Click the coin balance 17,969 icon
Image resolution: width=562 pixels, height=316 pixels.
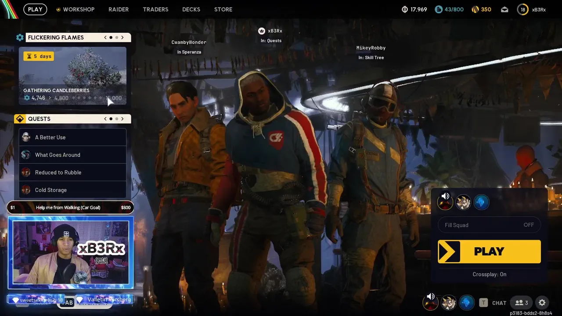point(405,9)
